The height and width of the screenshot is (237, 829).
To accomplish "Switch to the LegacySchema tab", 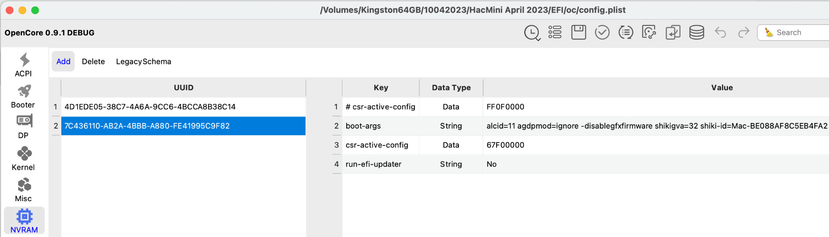I will click(143, 61).
